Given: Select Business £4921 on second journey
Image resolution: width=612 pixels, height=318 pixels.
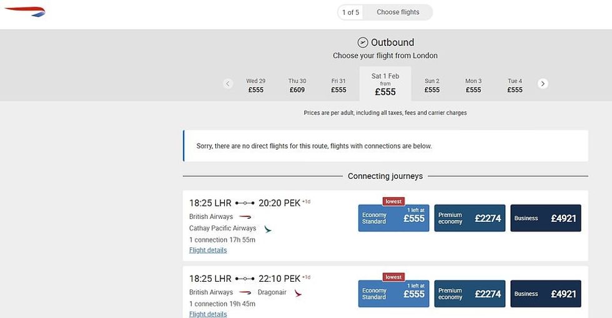Looking at the screenshot, I should (x=546, y=294).
